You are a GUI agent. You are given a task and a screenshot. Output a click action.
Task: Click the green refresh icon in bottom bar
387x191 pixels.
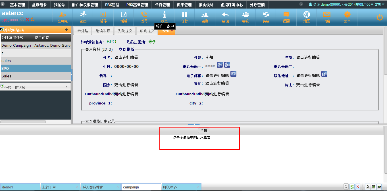[352, 187]
